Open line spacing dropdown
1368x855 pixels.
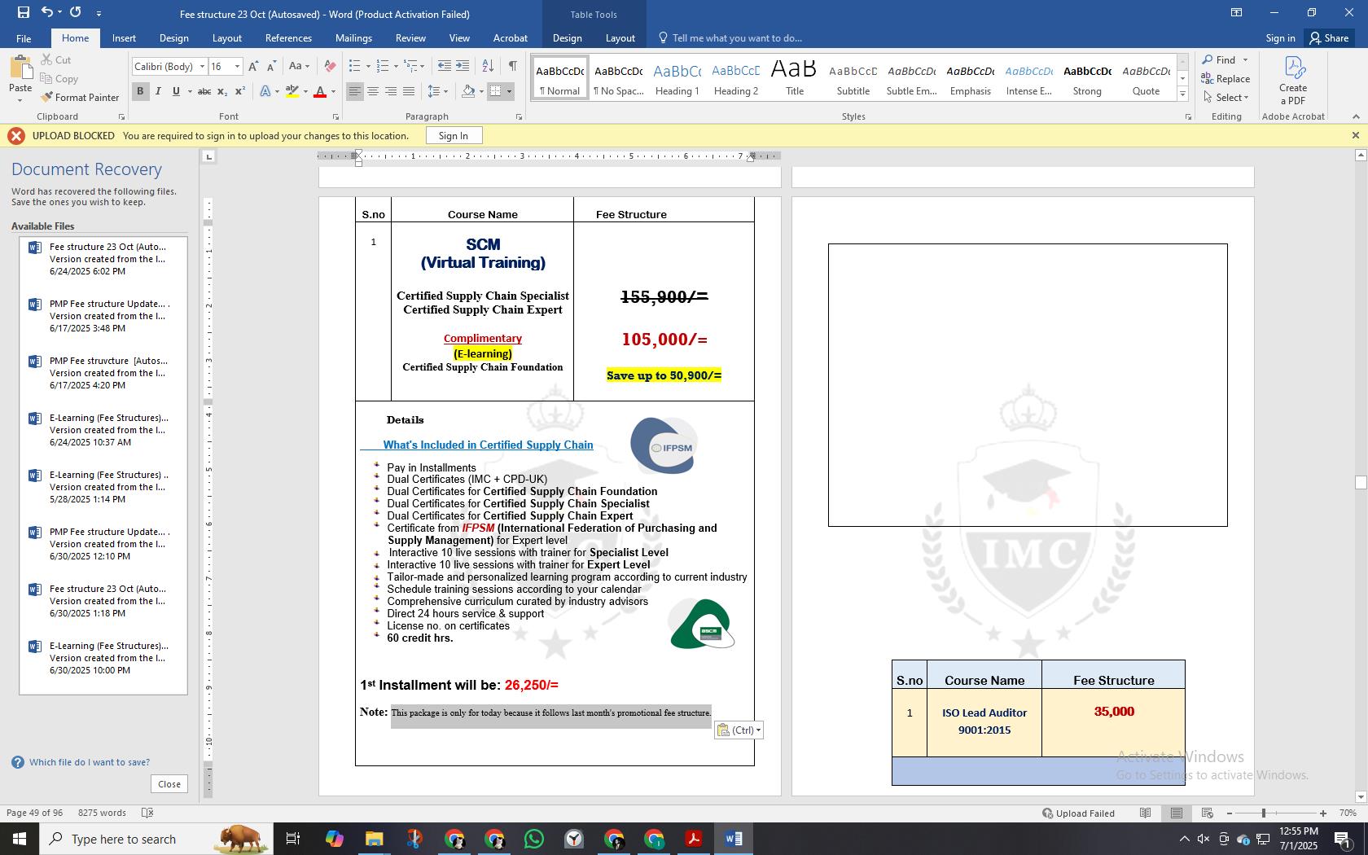tap(437, 91)
